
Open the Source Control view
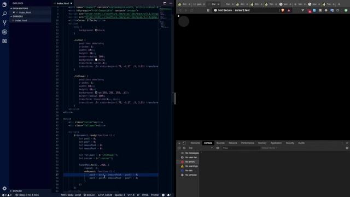[x=4, y=22]
